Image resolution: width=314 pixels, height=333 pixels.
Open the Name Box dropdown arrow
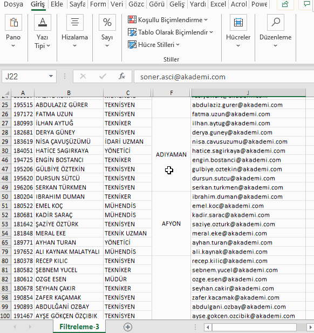point(51,76)
